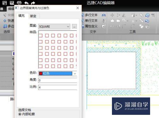Click the Print icon in title bar

(19, 3)
